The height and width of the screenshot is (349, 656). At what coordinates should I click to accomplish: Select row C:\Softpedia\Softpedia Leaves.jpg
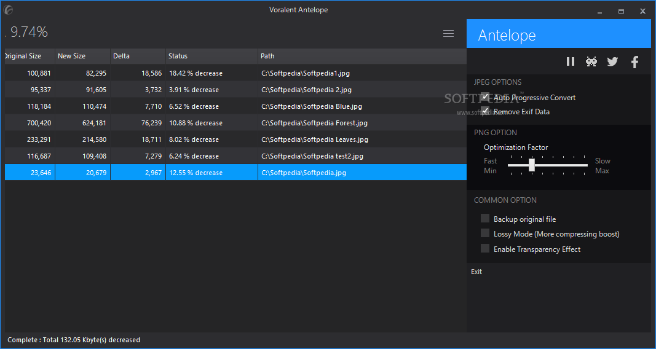(x=235, y=139)
